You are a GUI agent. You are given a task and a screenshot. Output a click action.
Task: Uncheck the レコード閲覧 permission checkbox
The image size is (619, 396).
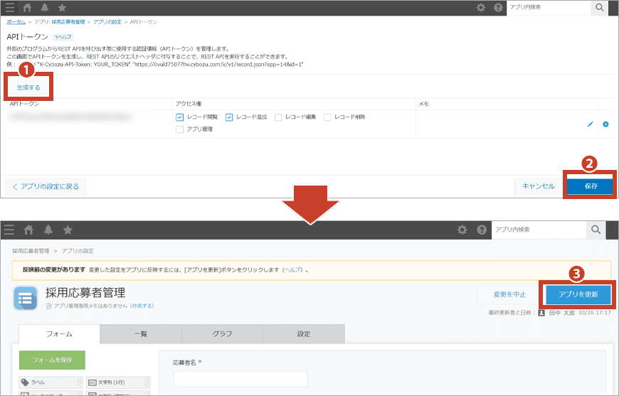[x=180, y=117]
